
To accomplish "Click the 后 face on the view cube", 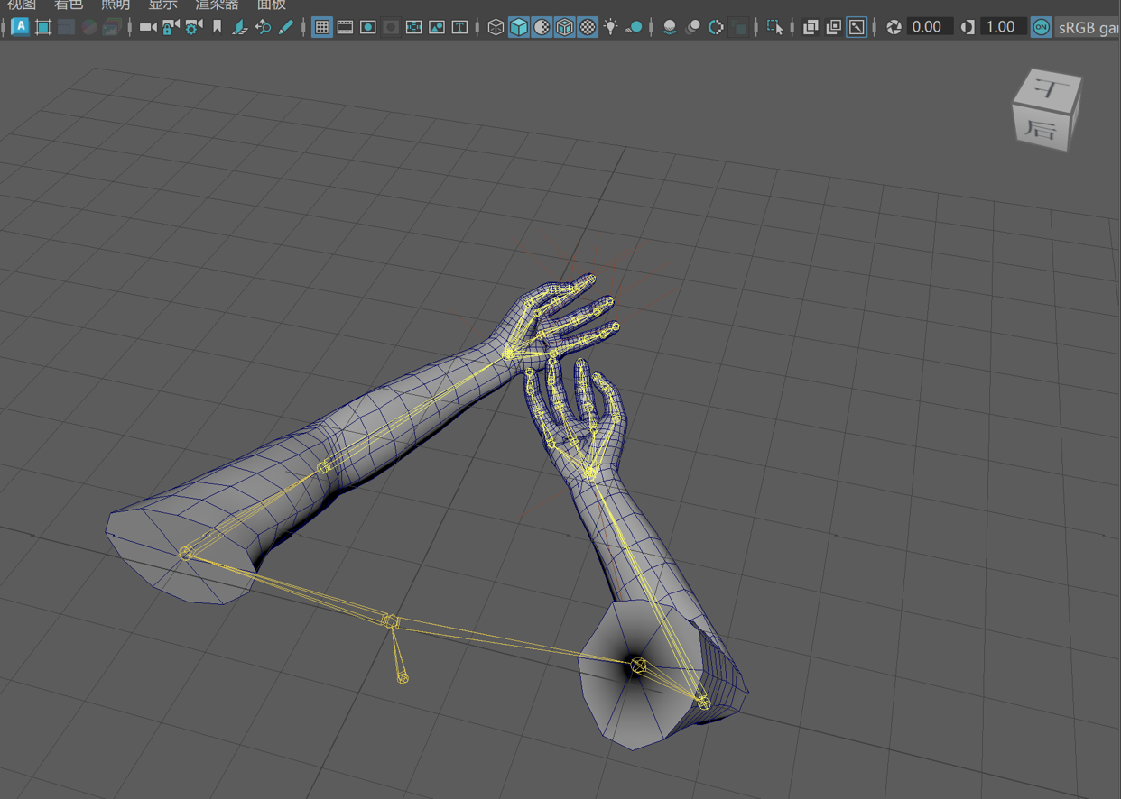I will pyautogui.click(x=1042, y=128).
